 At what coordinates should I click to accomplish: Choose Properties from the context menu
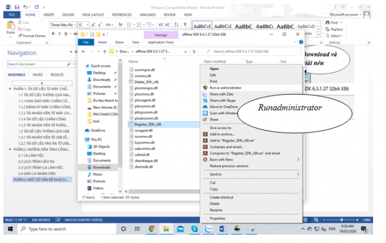click(x=217, y=218)
